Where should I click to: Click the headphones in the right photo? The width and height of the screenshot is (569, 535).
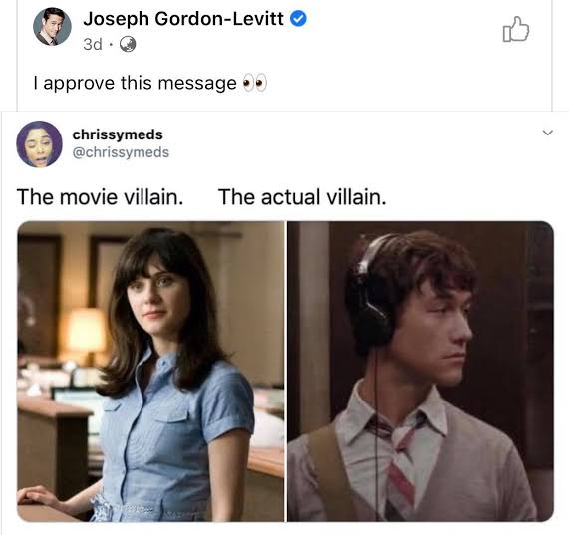[x=372, y=294]
